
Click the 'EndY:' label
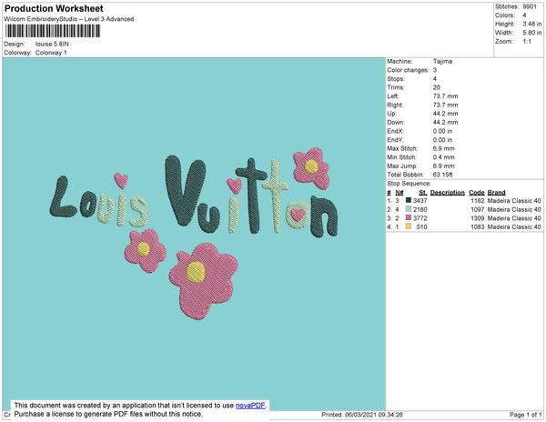(395, 139)
